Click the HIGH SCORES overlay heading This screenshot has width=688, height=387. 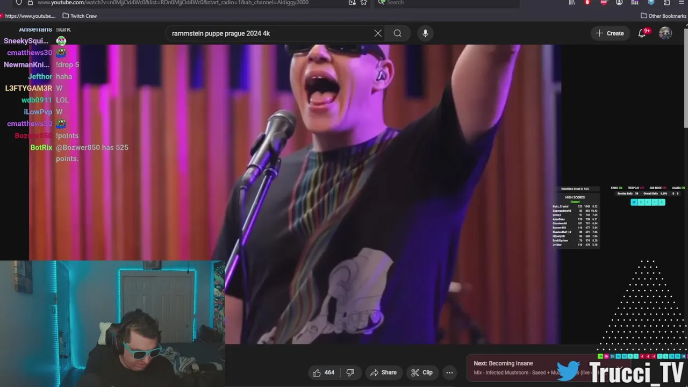[x=575, y=197]
